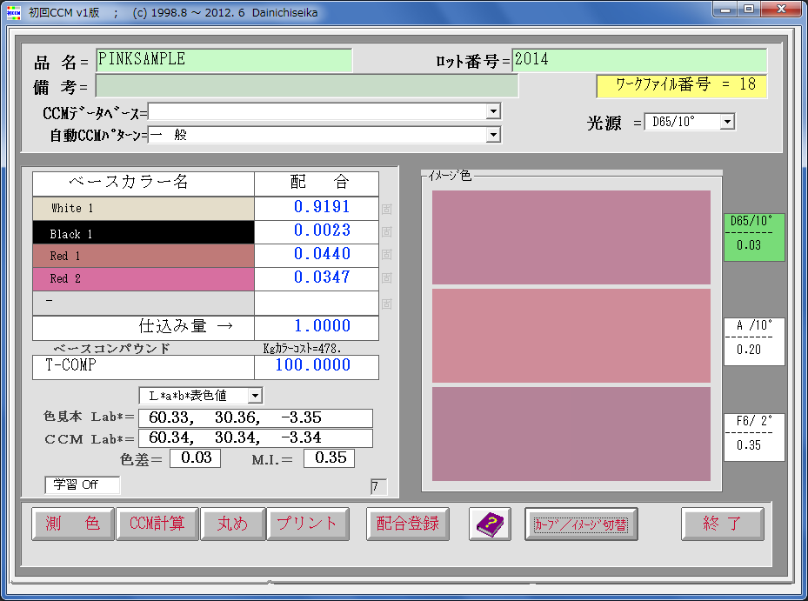The image size is (808, 601).
Task: Click the middle image color swatch
Action: (571, 336)
